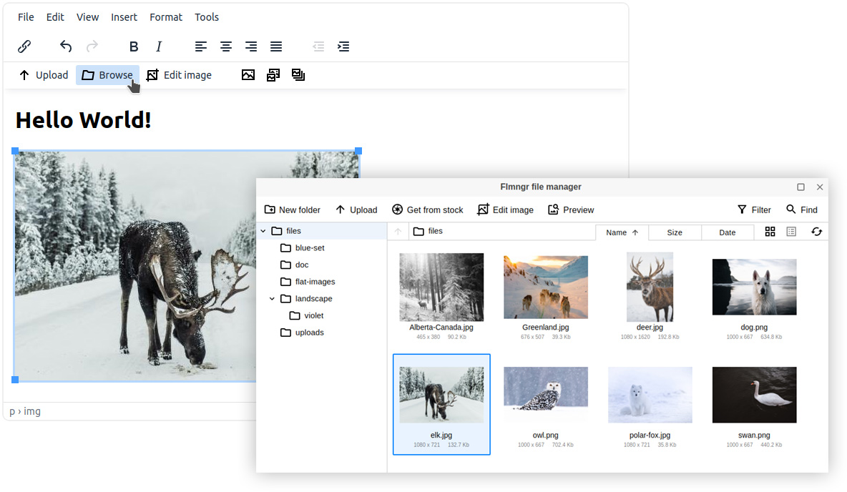Go up one folder level

[x=398, y=232]
